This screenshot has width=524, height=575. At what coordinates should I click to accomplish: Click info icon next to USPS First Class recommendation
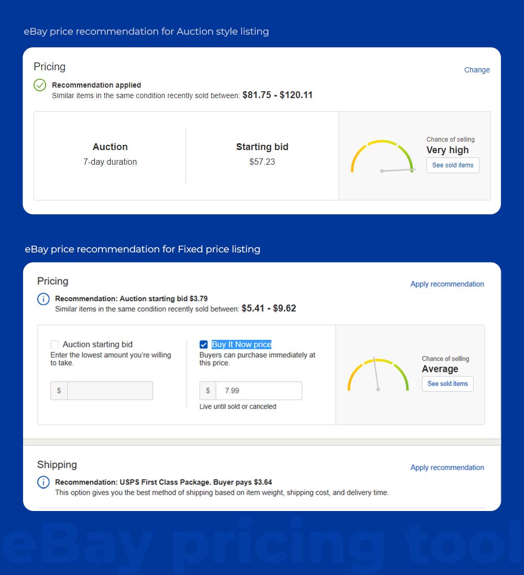pos(43,482)
